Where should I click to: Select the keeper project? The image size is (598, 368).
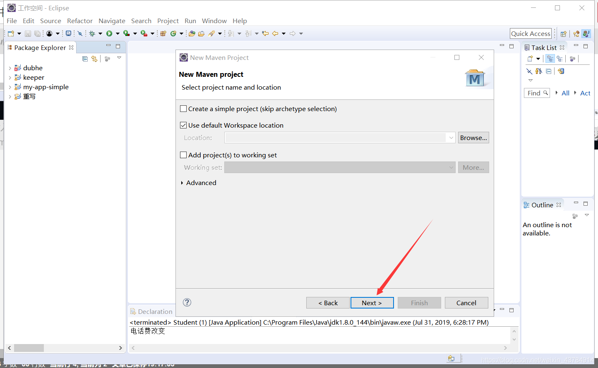(x=34, y=78)
